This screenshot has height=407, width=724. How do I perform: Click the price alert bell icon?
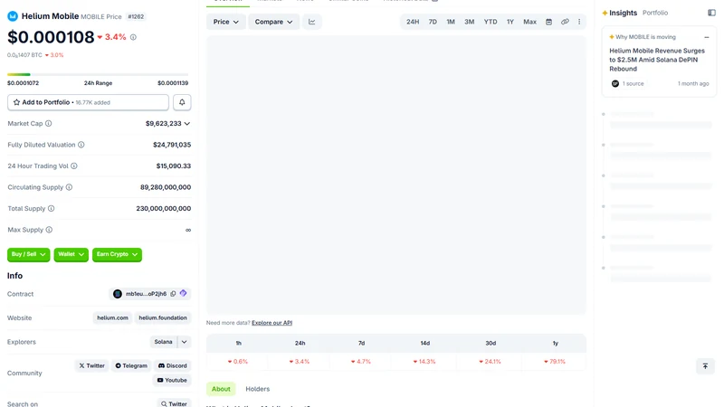(182, 102)
